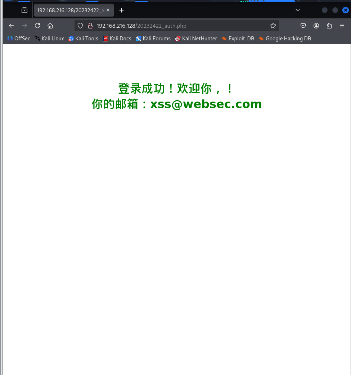Image resolution: width=351 pixels, height=375 pixels.
Task: Open tracking protection shield icon
Action: [x=80, y=26]
